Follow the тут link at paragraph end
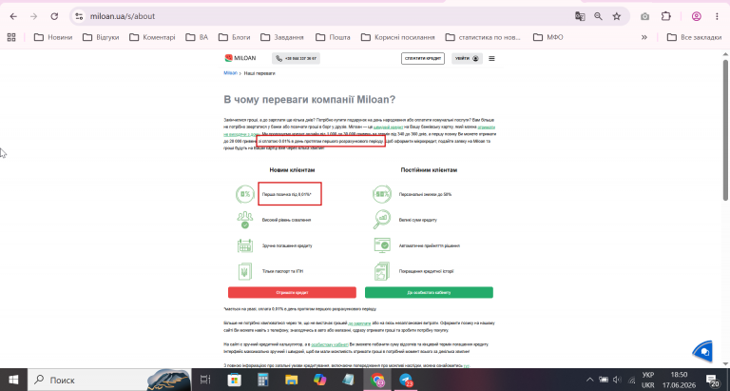Image resolution: width=730 pixels, height=391 pixels. pyautogui.click(x=467, y=366)
